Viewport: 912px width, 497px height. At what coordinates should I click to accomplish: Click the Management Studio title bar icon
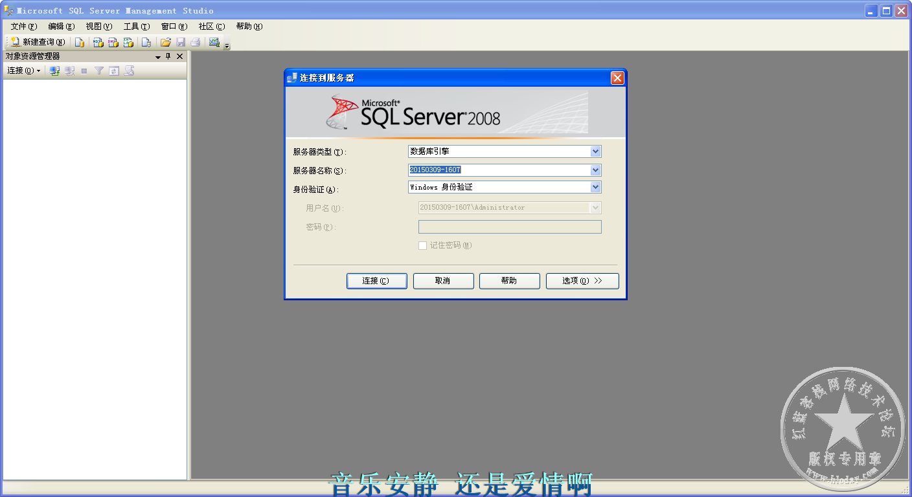click(8, 10)
